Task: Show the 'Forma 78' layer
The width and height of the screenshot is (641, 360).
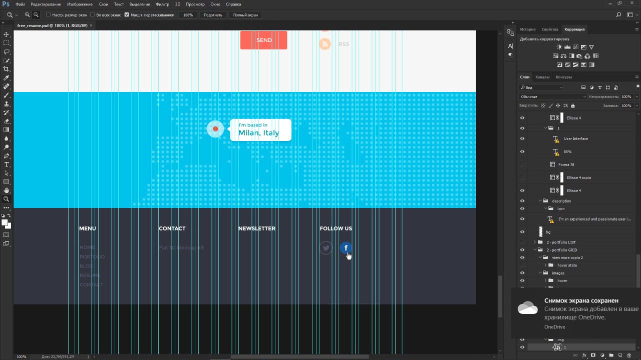Action: 522,164
